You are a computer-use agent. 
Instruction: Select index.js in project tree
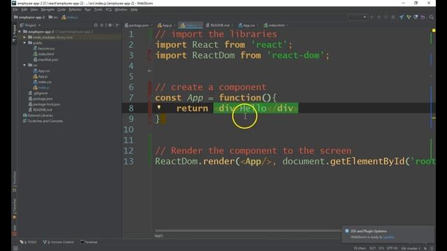pos(41,88)
